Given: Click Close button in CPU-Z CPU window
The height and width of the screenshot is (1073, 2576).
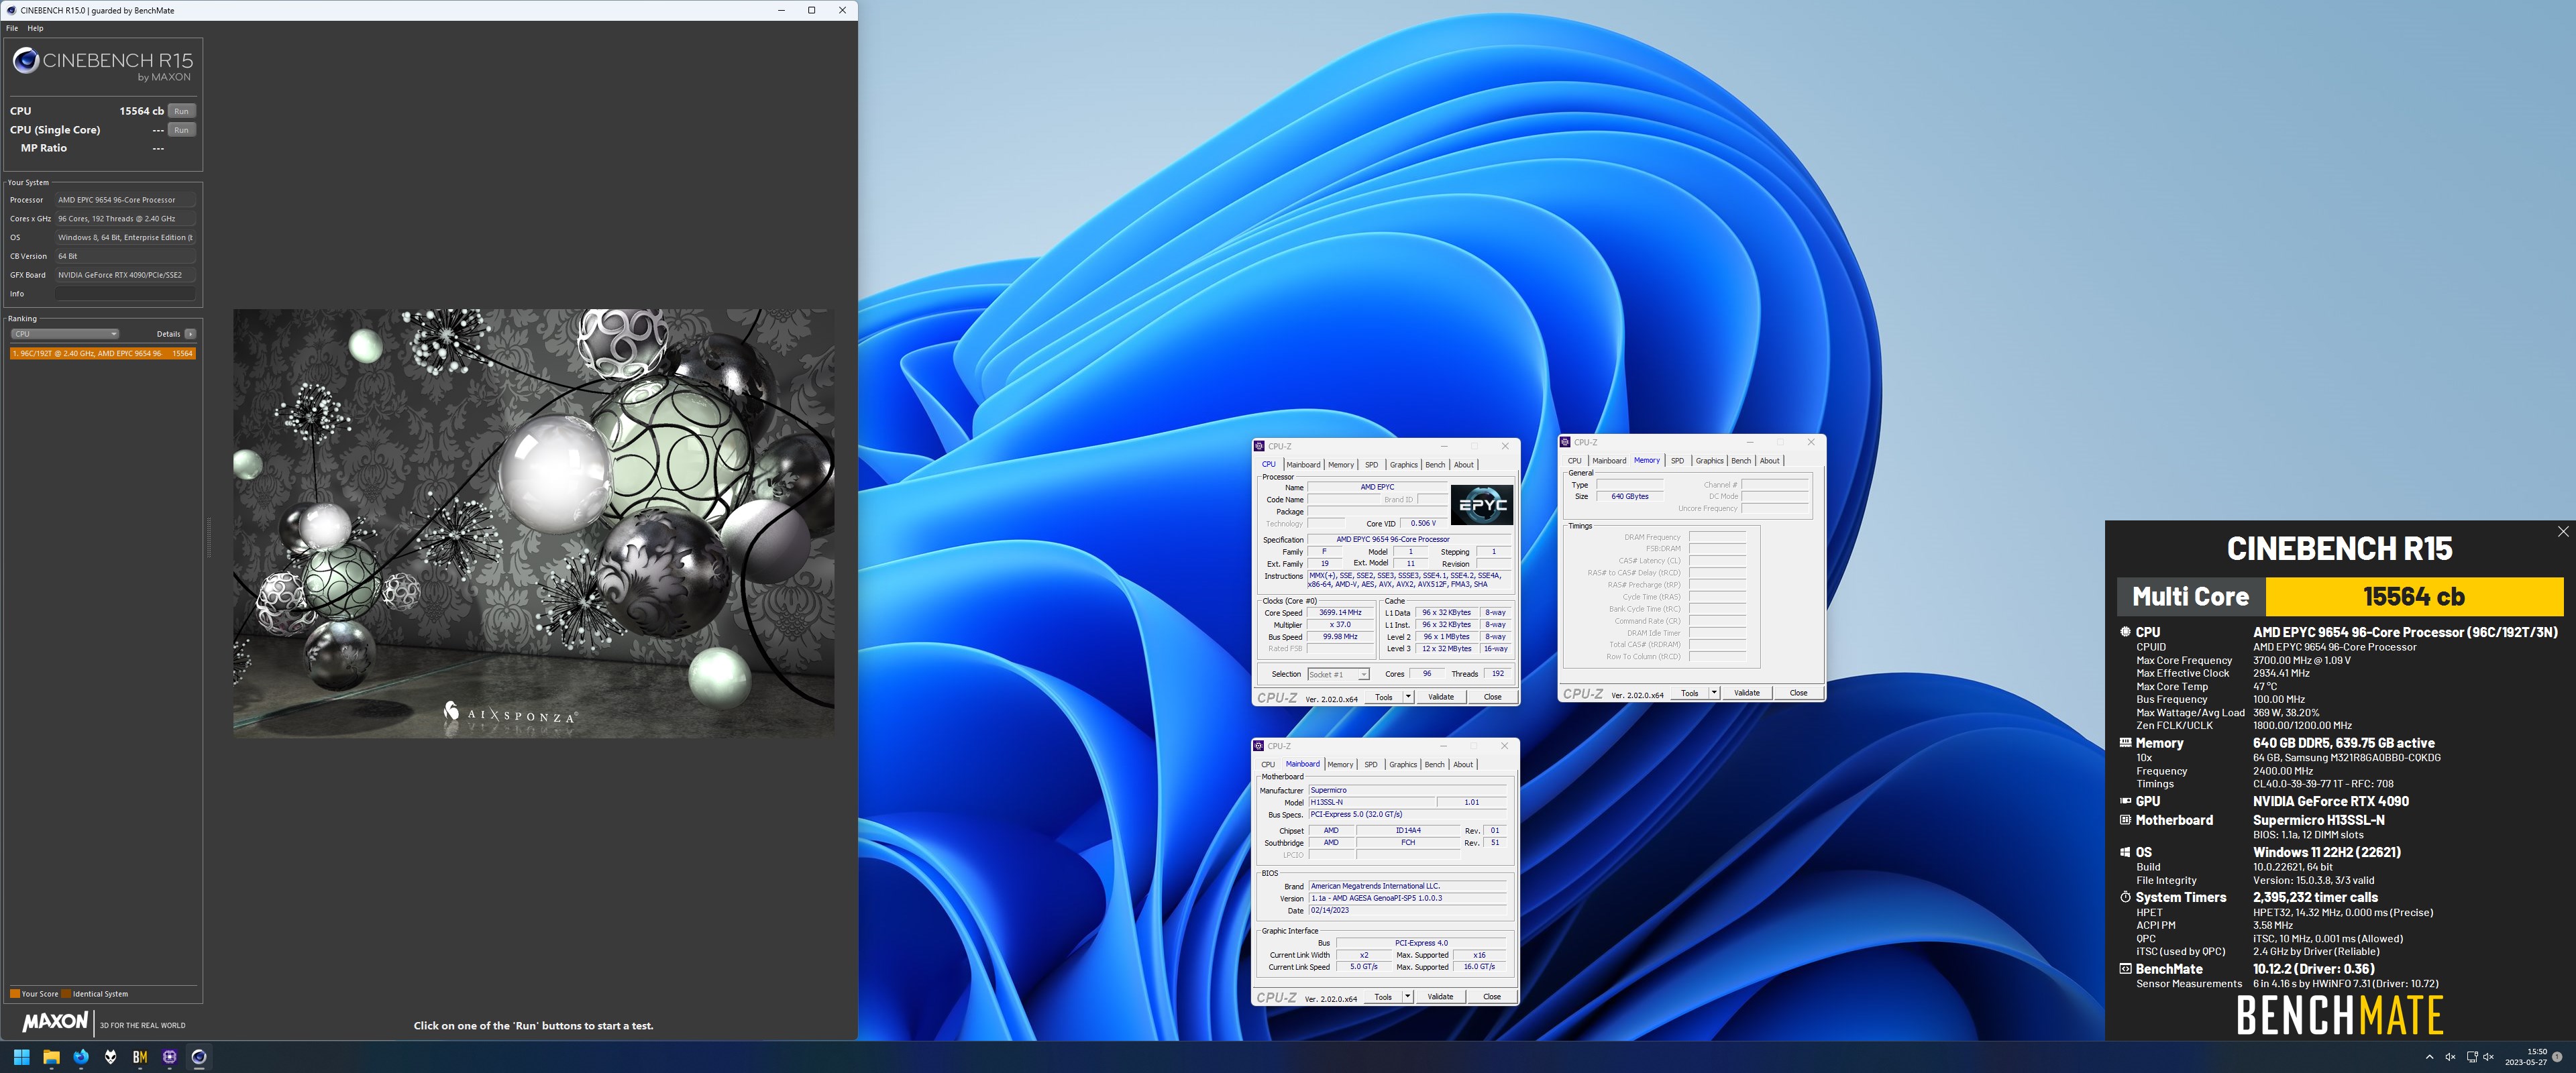Looking at the screenshot, I should 1492,697.
